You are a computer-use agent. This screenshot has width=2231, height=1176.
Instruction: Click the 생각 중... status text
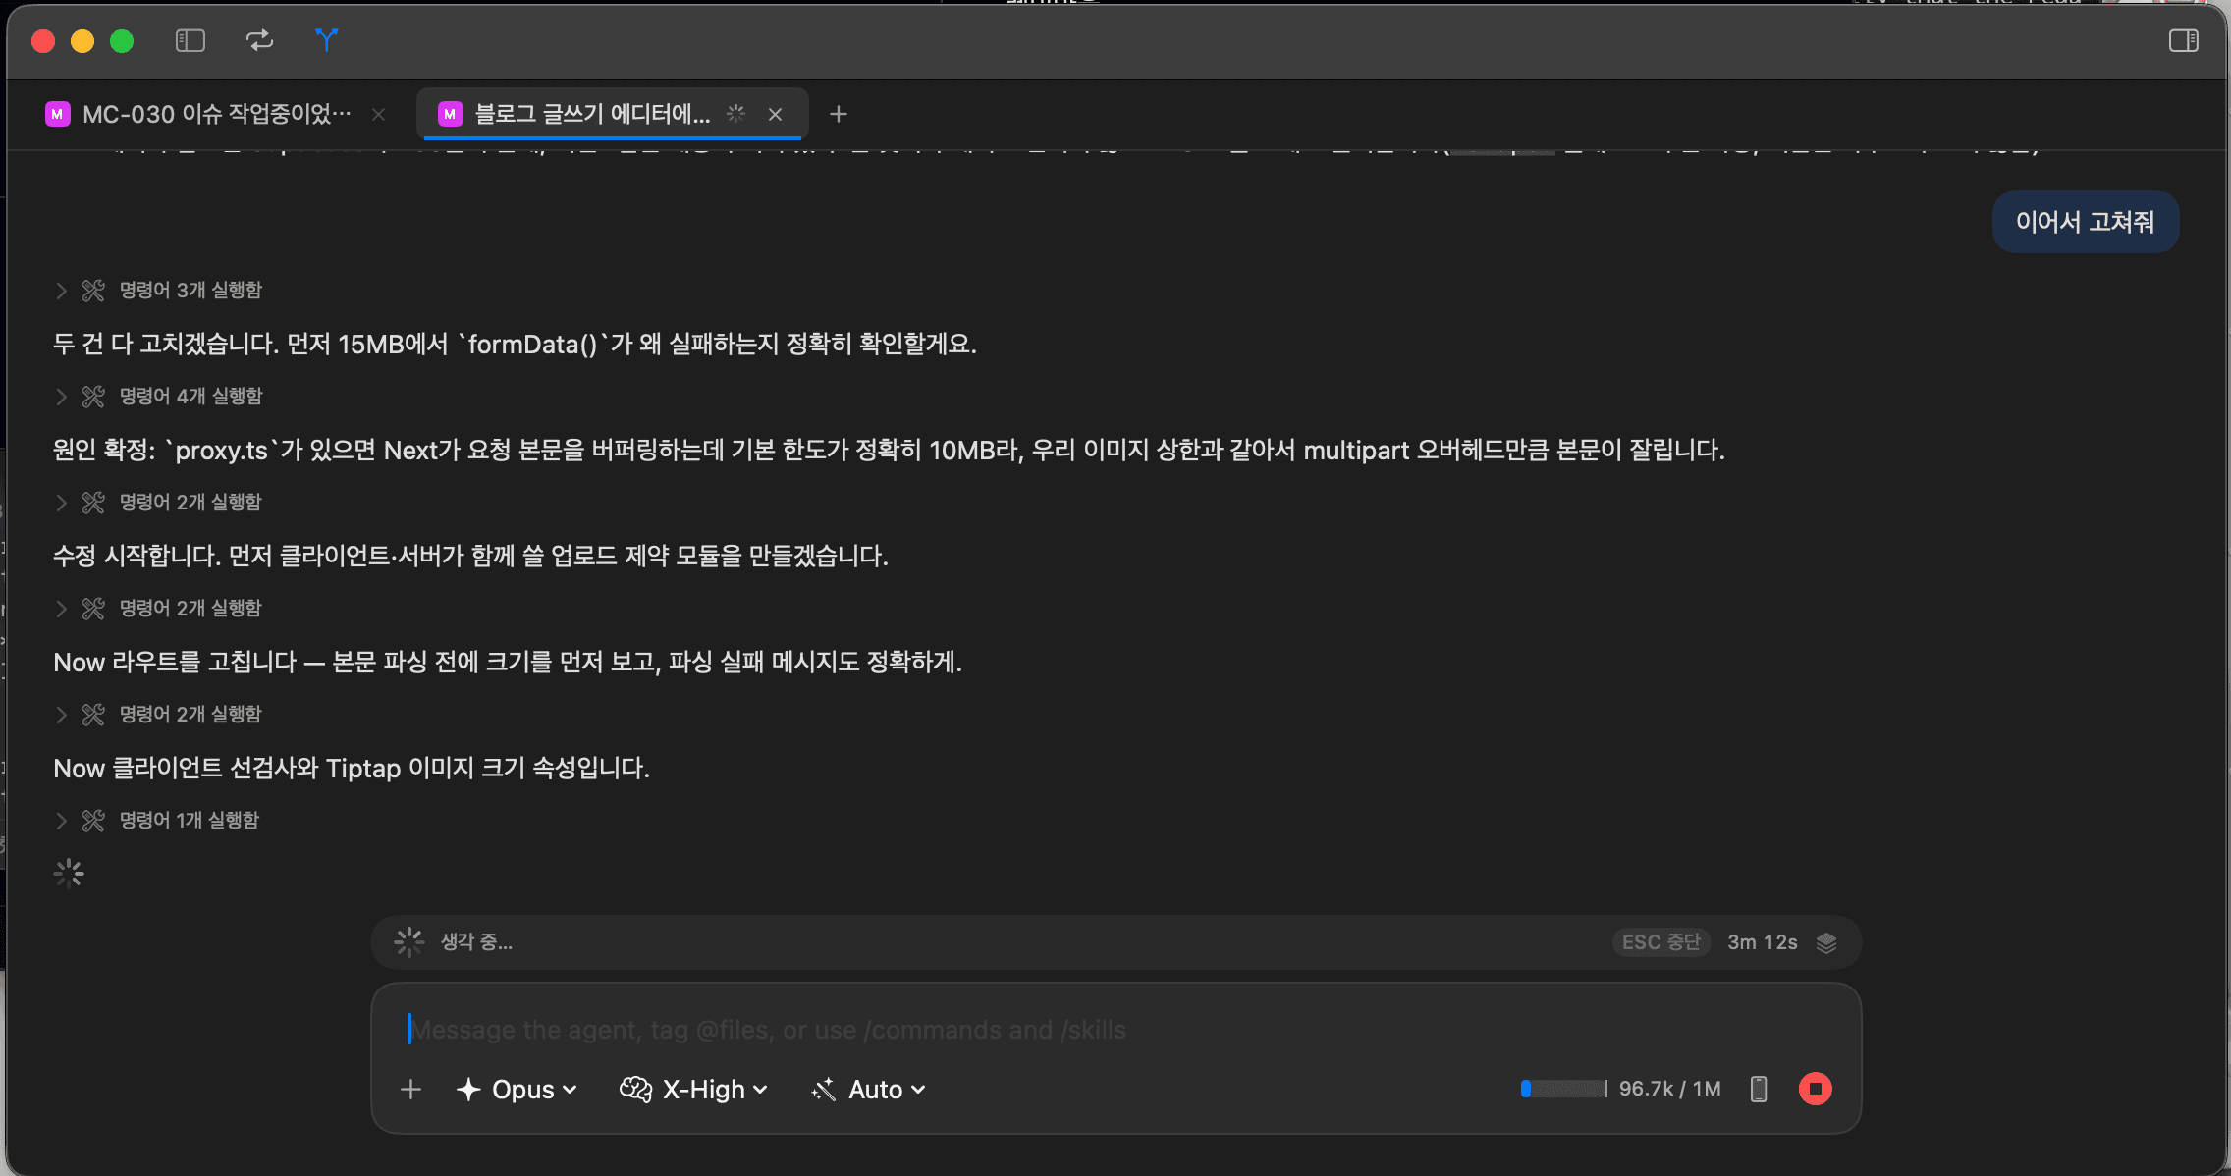point(476,942)
